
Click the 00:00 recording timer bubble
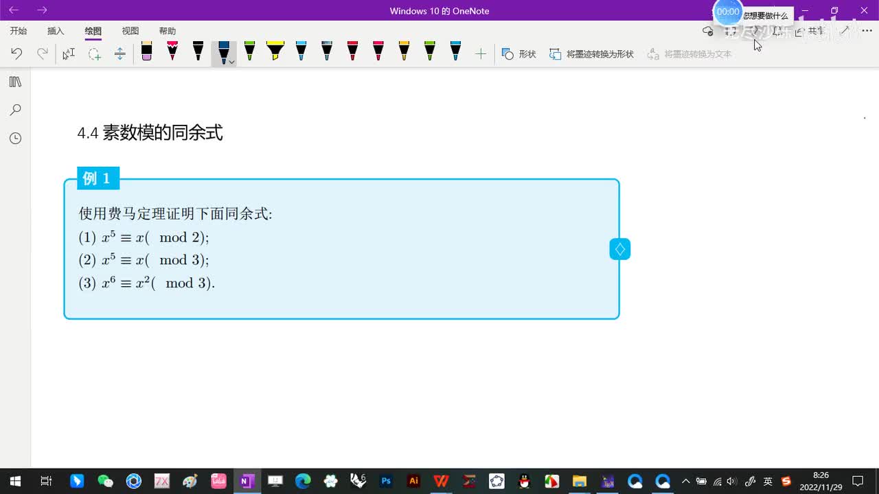pos(728,12)
